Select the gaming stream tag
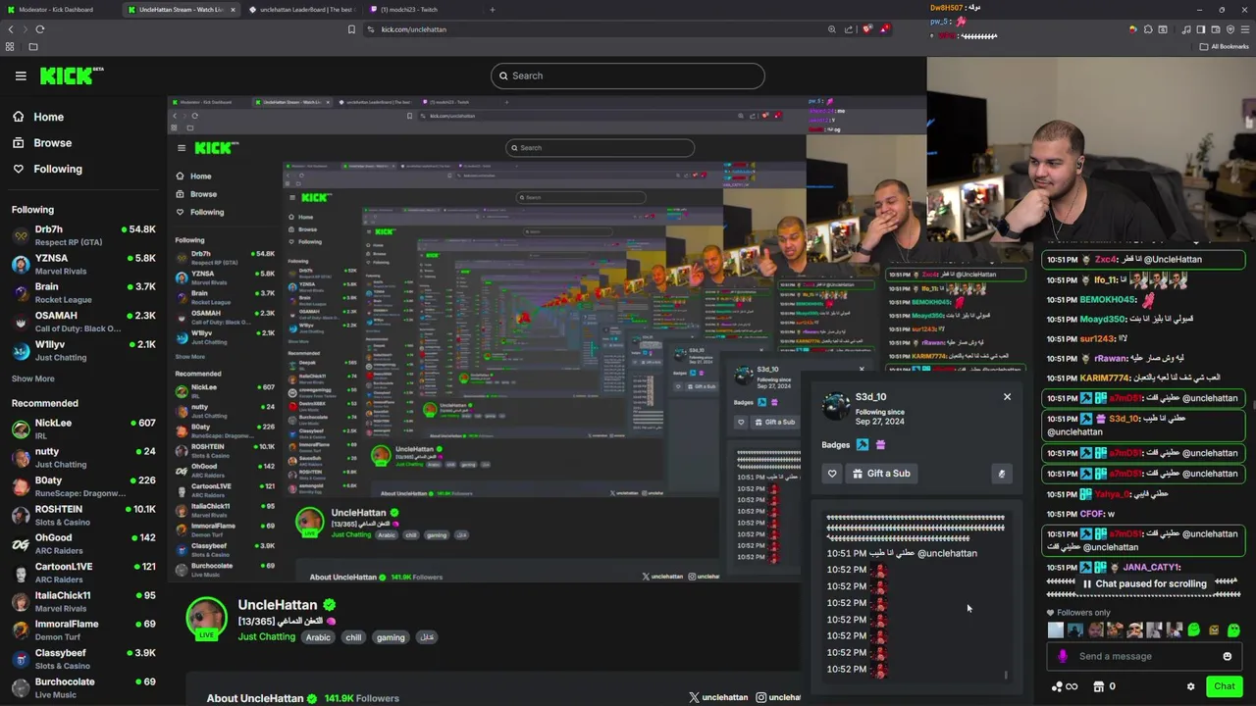This screenshot has height=706, width=1256. 391,637
